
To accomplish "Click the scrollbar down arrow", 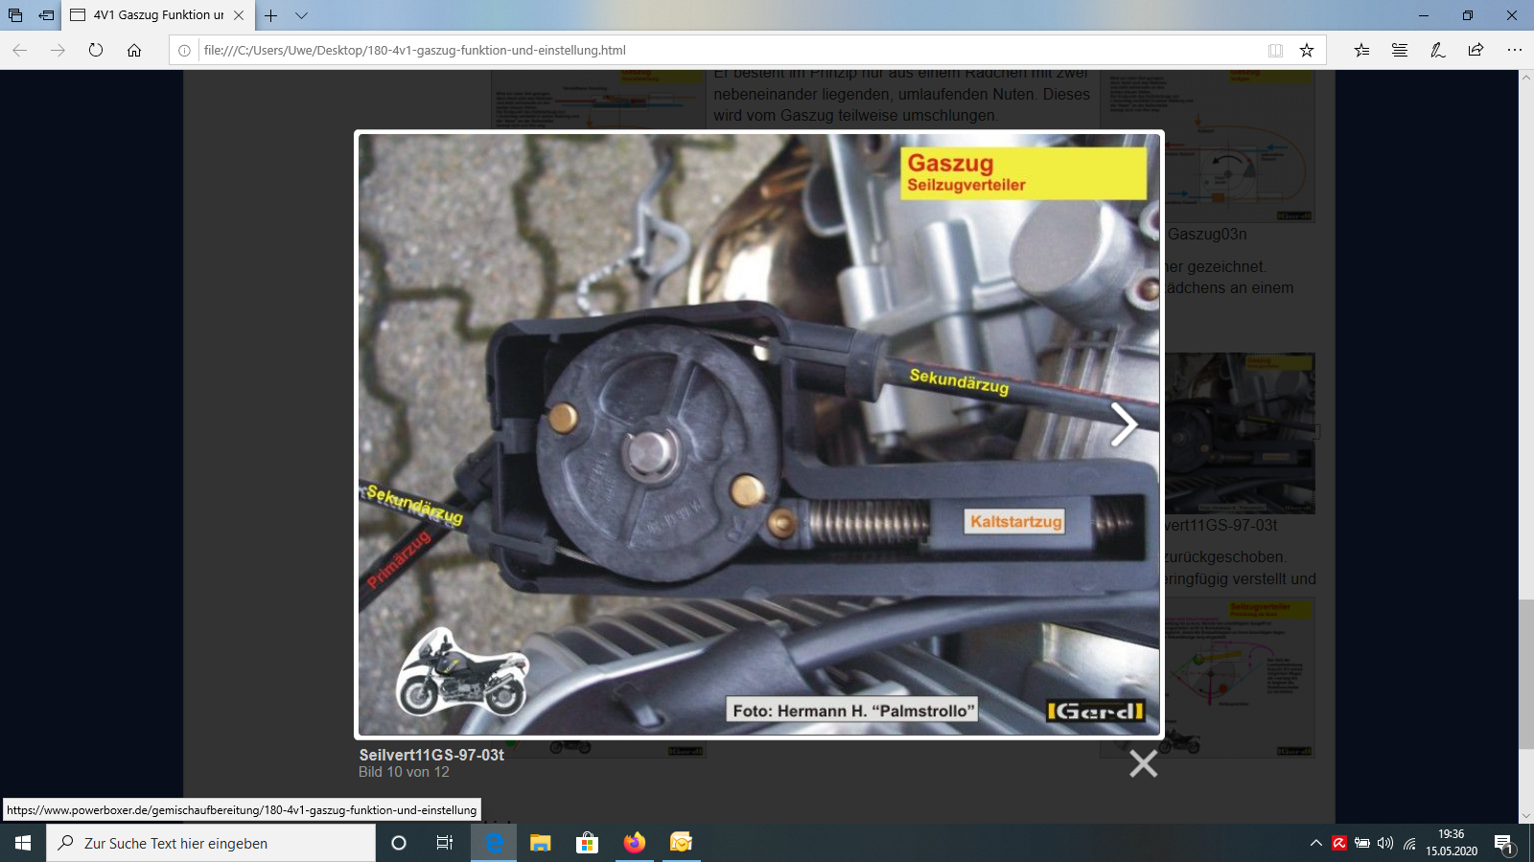I will pos(1525,816).
